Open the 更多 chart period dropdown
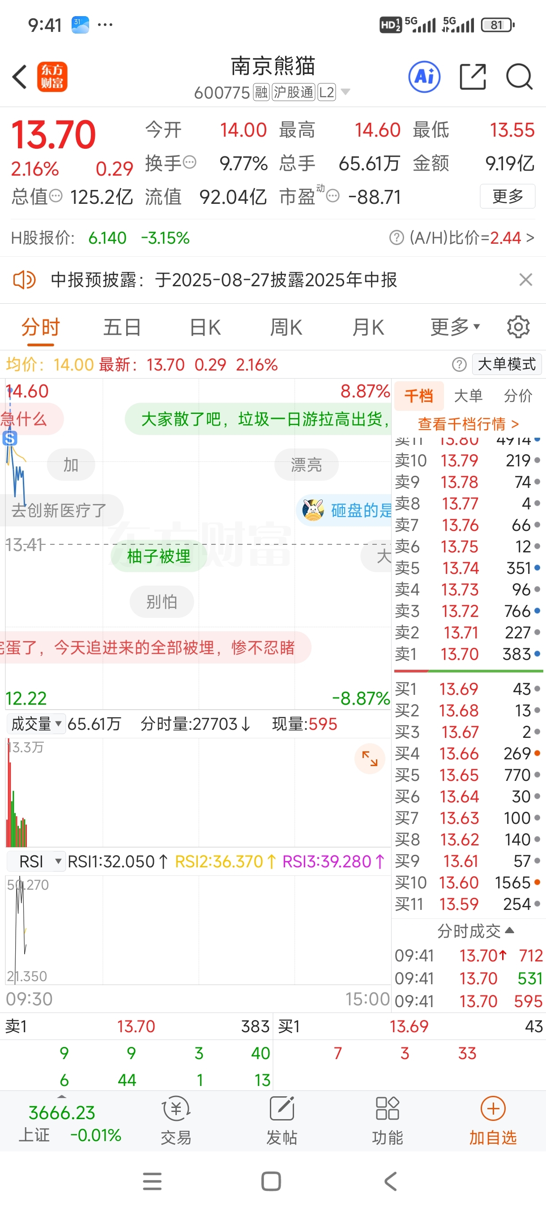Viewport: 546px width, 1215px height. (455, 327)
